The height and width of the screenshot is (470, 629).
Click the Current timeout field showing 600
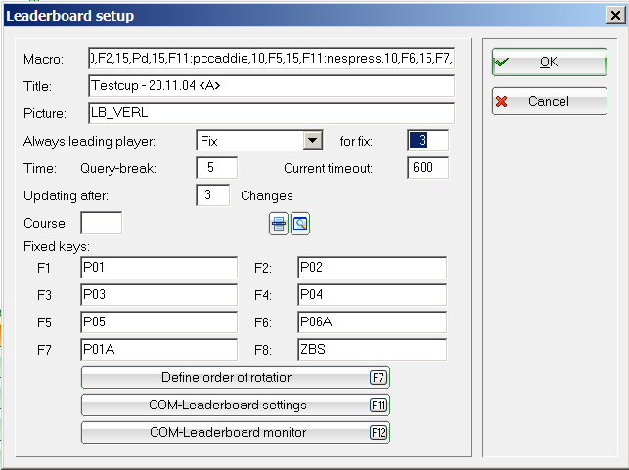pos(427,168)
